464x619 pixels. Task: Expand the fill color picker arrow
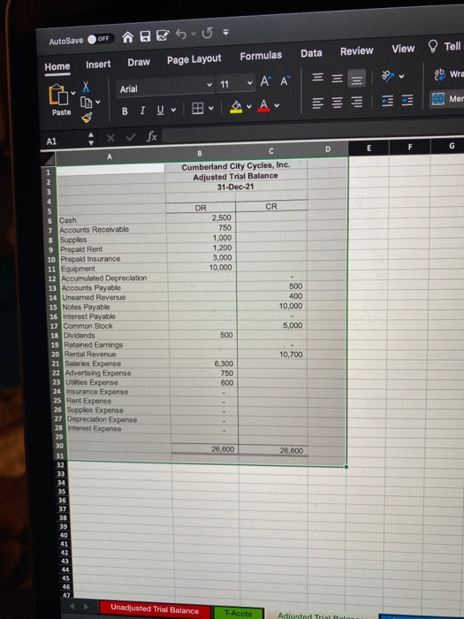[249, 106]
